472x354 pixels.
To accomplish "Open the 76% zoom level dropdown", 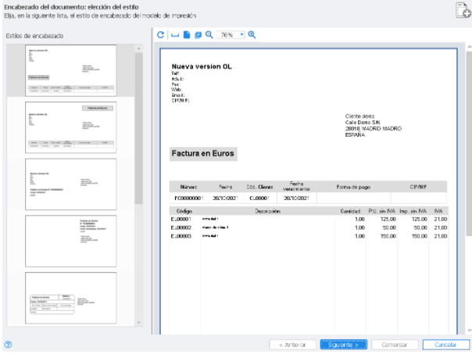I will coord(241,35).
